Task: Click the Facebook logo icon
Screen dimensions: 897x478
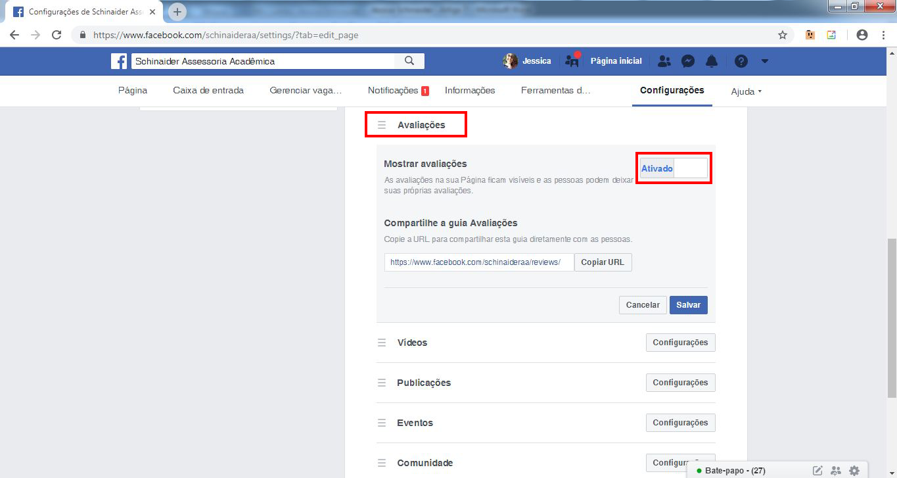Action: [119, 61]
